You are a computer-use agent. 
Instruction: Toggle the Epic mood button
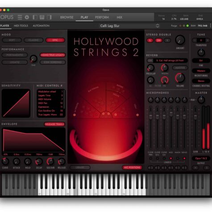click(x=55, y=40)
